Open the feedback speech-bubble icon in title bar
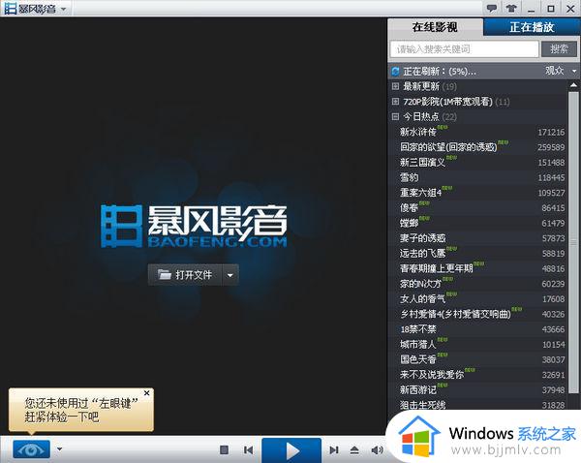581x463 pixels. click(x=492, y=8)
